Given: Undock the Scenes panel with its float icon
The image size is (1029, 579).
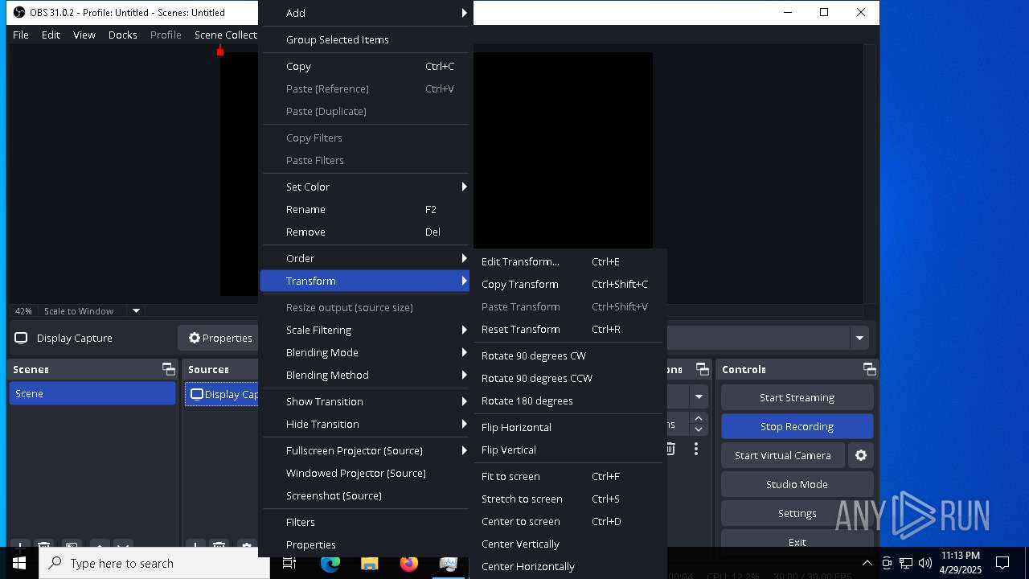Looking at the screenshot, I should pos(168,369).
